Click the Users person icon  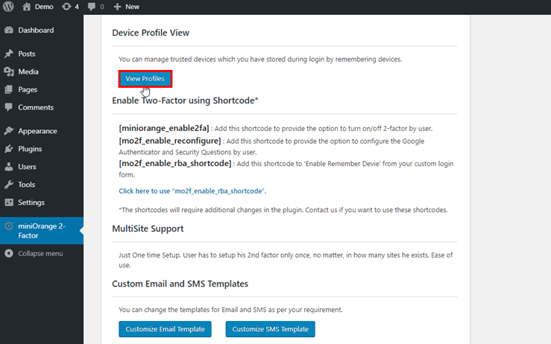pyautogui.click(x=9, y=167)
